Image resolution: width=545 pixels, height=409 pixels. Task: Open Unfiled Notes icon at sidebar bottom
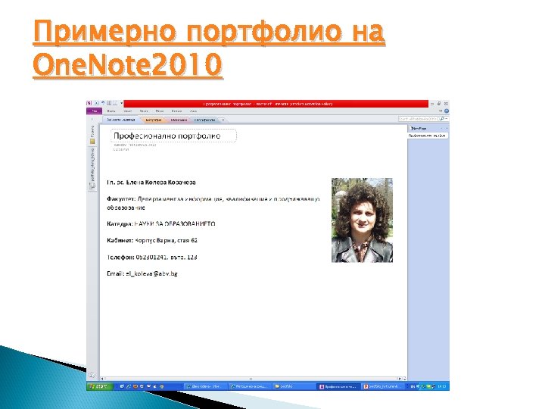click(92, 375)
